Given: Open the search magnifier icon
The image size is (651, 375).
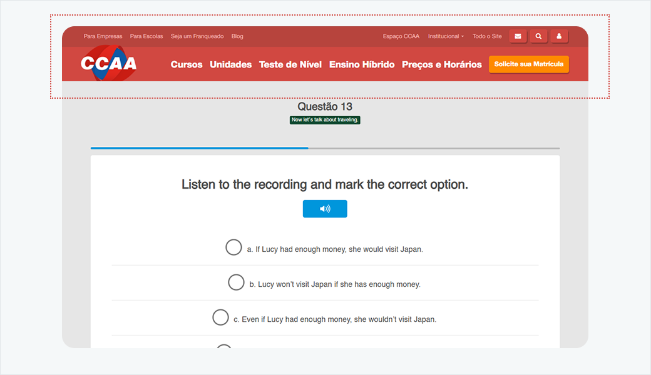Looking at the screenshot, I should [x=538, y=36].
